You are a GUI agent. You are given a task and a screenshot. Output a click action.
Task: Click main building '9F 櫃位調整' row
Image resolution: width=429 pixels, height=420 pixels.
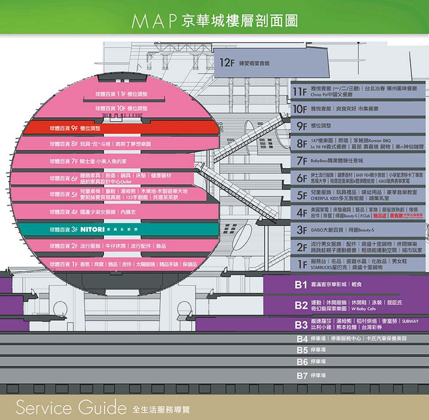pos(358,126)
